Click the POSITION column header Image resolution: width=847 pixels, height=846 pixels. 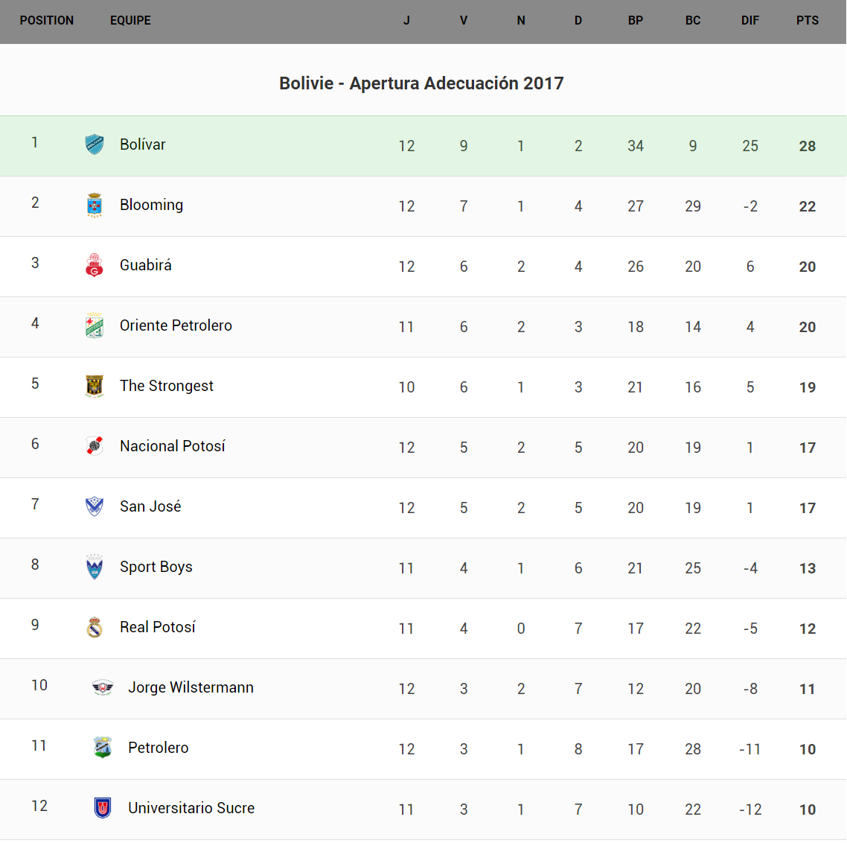47,21
